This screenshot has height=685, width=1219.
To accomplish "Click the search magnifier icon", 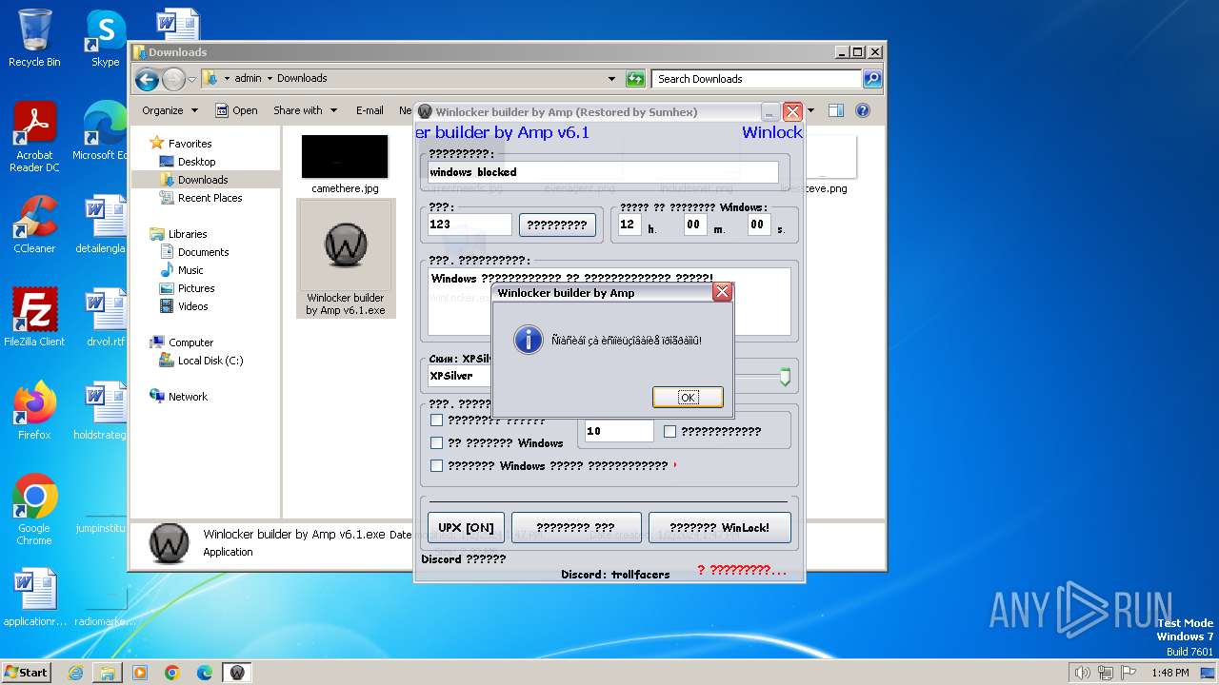I will point(872,79).
